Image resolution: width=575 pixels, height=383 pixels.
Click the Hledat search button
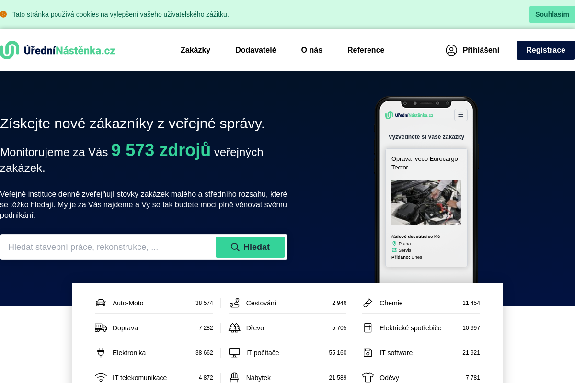coord(250,247)
